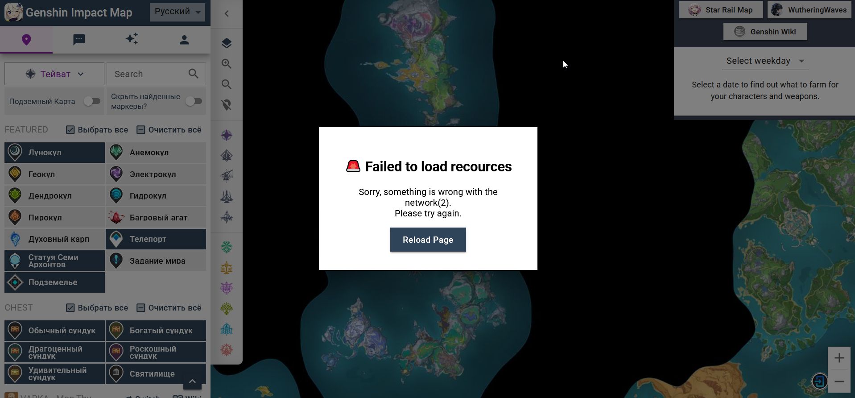Open the Genshin Wiki link
The image size is (855, 398).
click(x=765, y=32)
